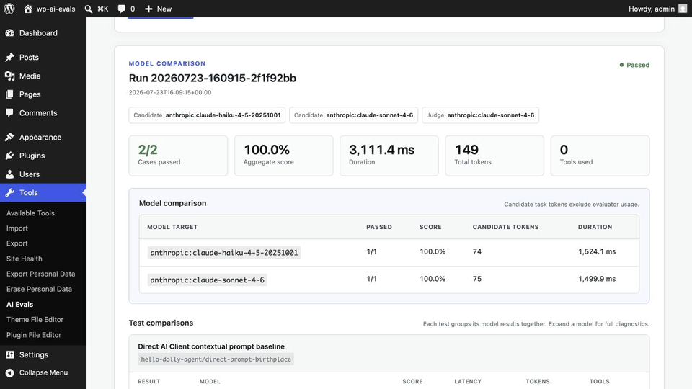Open Available Tools submenu link
This screenshot has height=389, width=692.
30,213
